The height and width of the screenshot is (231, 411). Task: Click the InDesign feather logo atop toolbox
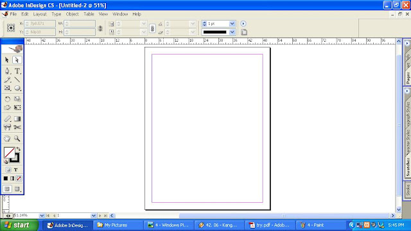tap(12, 49)
